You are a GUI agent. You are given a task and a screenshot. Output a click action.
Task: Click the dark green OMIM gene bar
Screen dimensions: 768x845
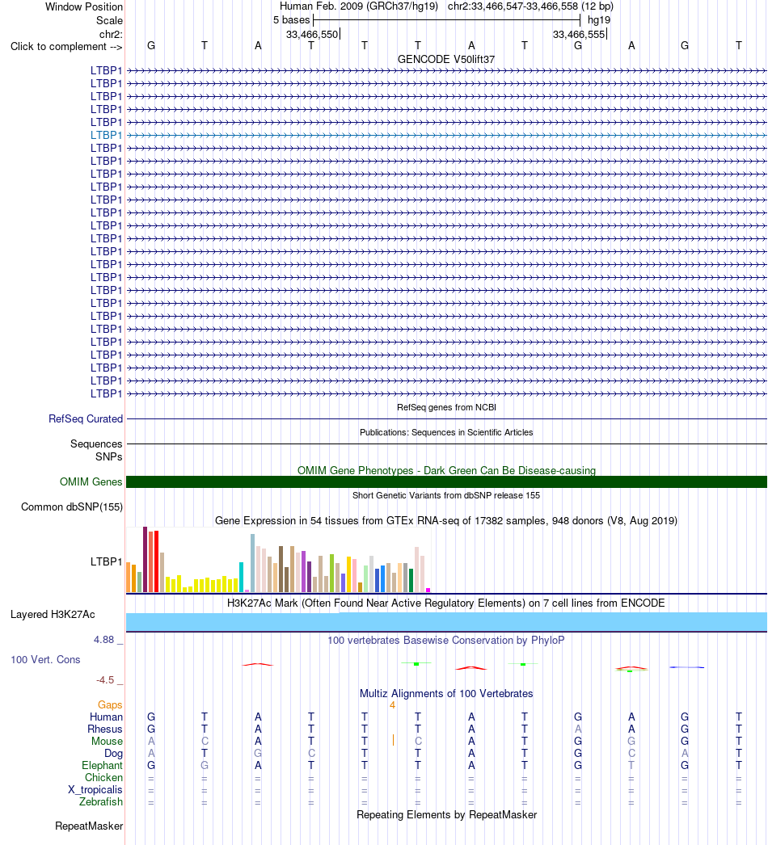point(446,481)
